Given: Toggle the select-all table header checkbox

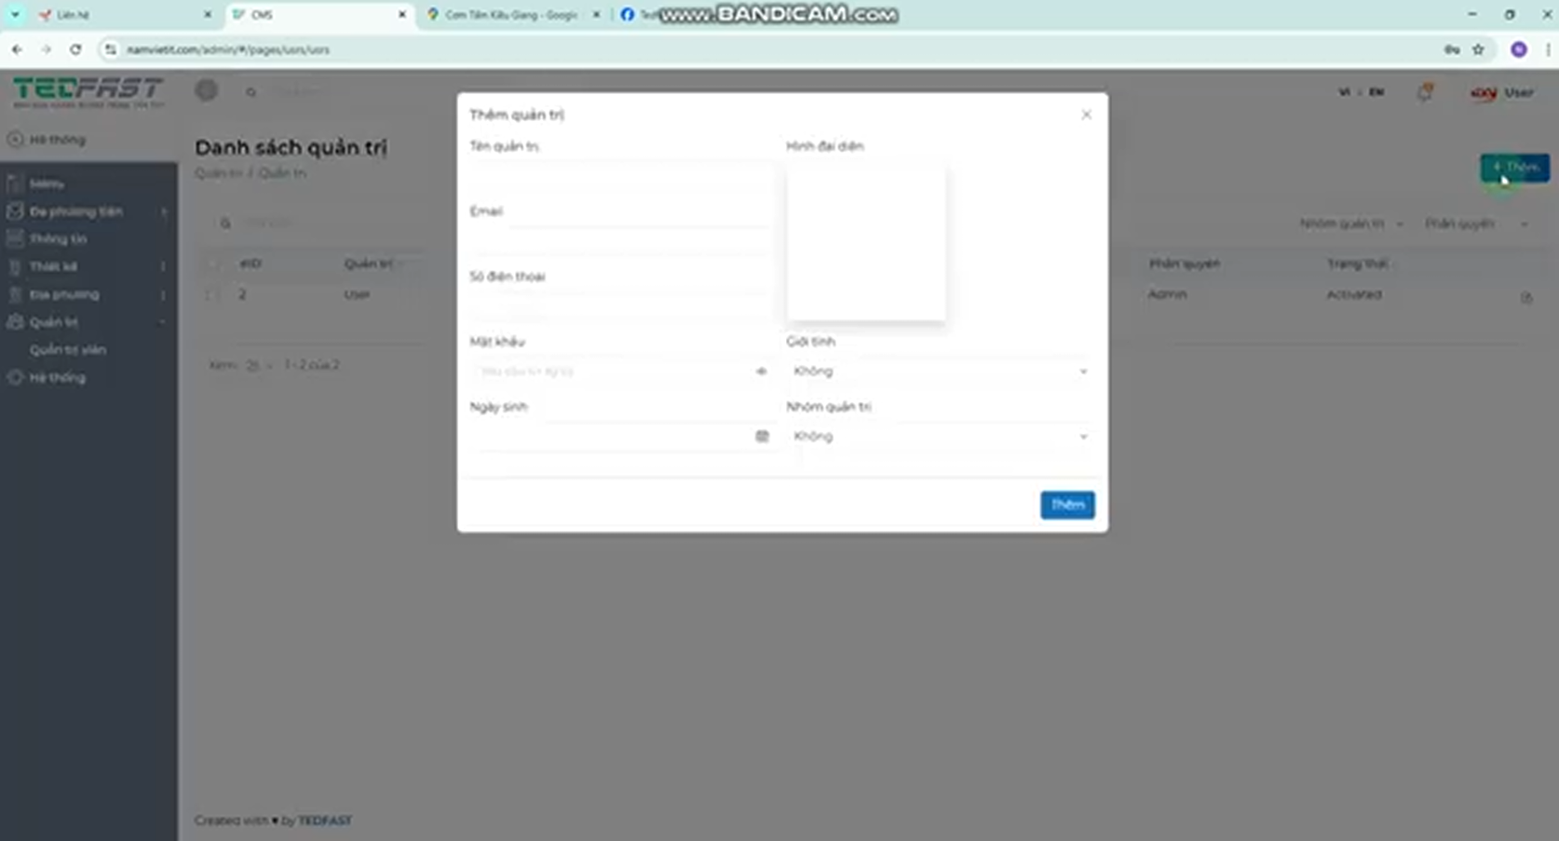Looking at the screenshot, I should pos(212,265).
